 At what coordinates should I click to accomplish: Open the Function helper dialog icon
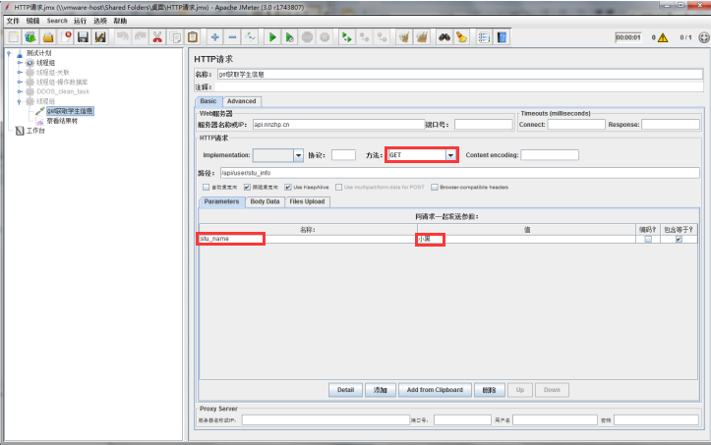484,37
